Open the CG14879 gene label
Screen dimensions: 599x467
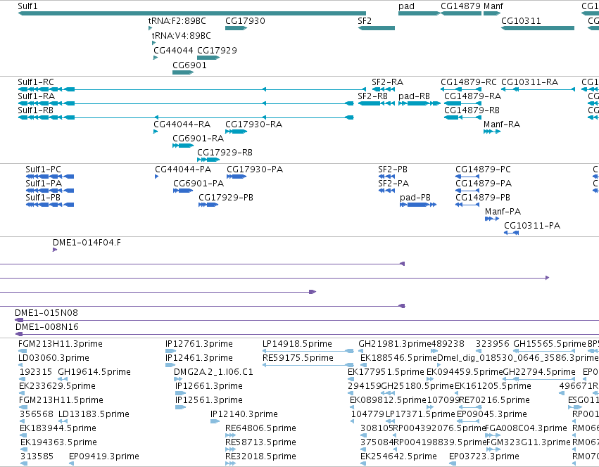tap(460, 6)
